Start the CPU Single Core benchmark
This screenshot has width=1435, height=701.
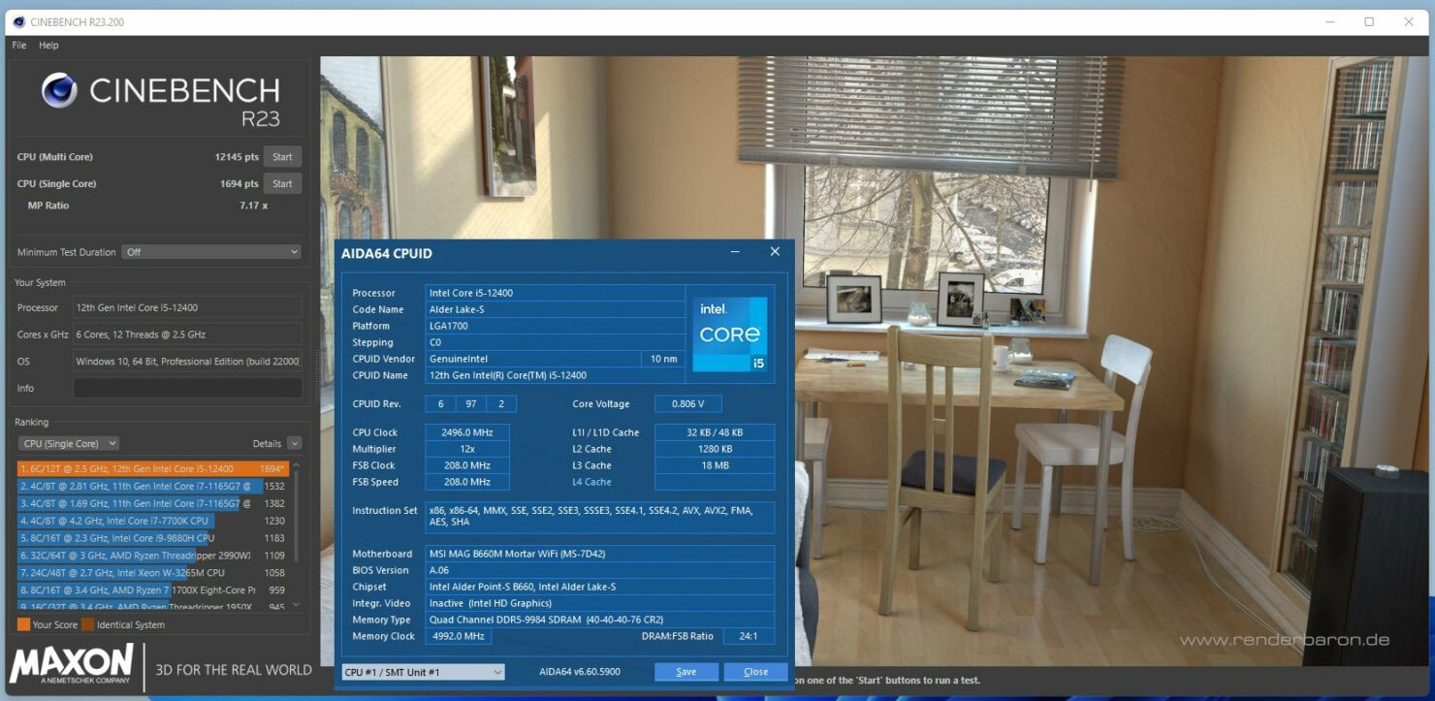(282, 183)
